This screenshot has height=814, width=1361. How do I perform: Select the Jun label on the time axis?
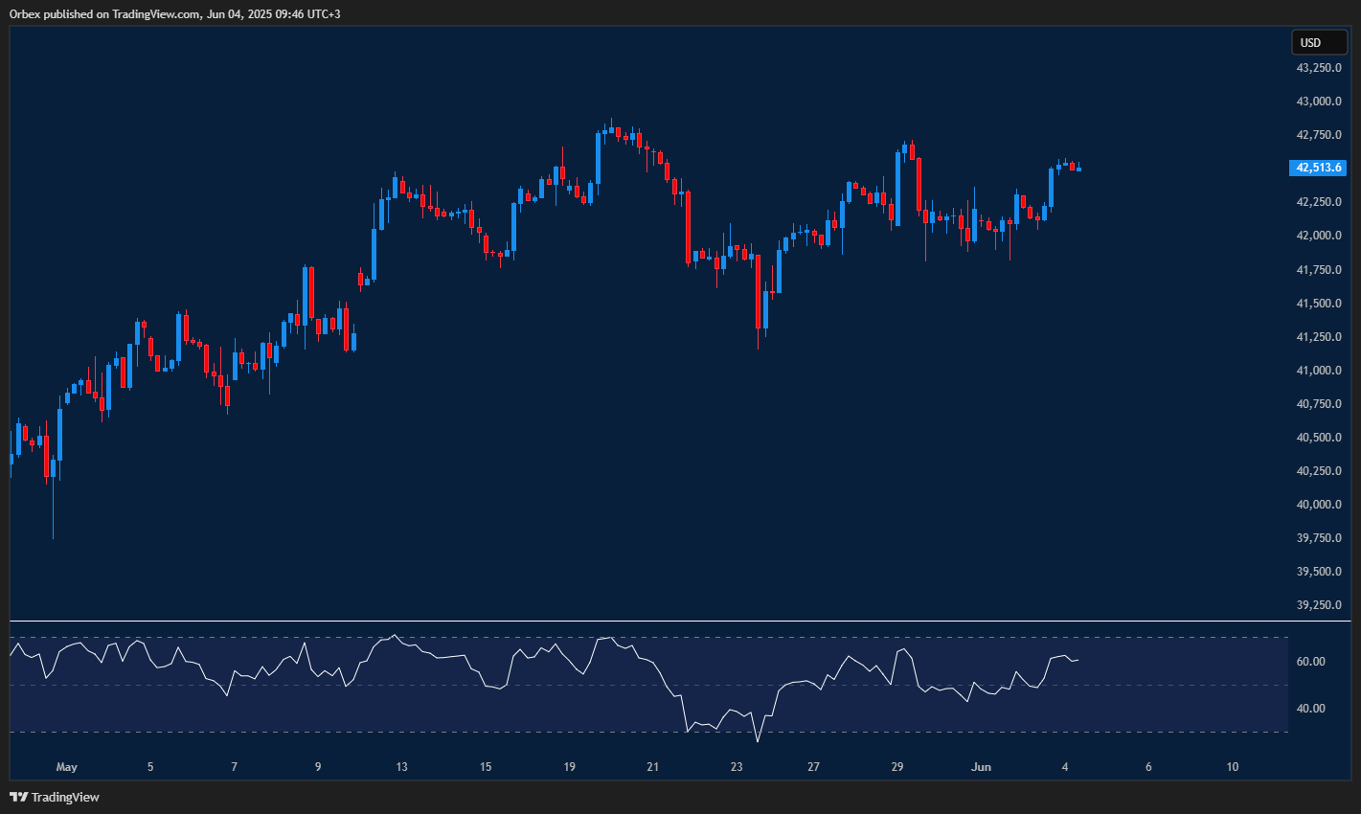(x=981, y=766)
